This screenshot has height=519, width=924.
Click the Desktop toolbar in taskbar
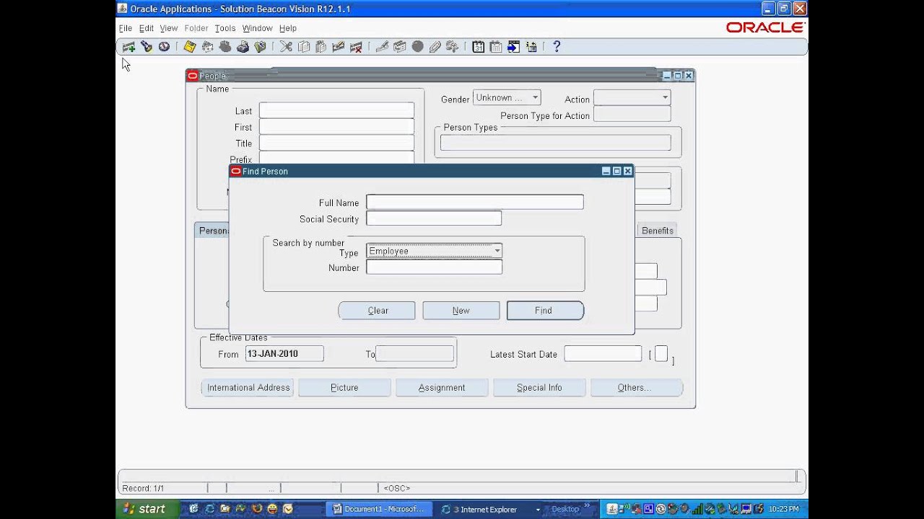point(566,509)
